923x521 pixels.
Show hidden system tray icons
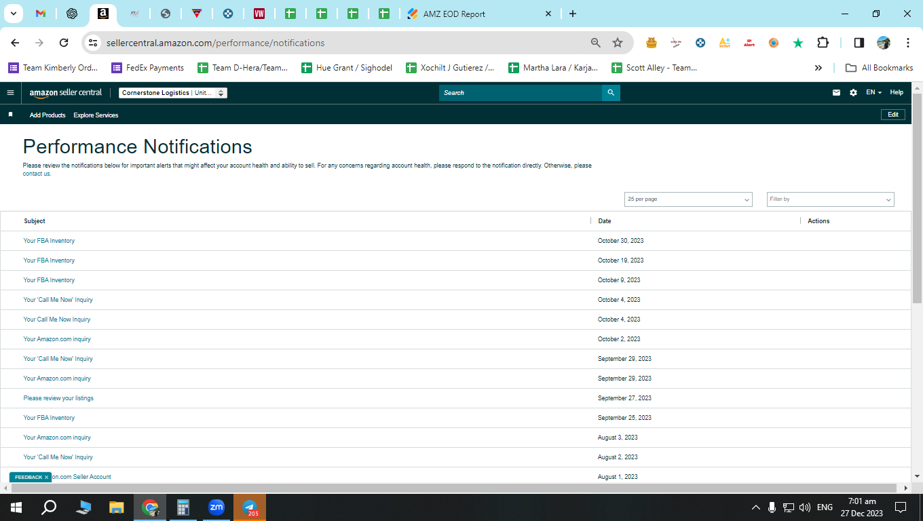(755, 507)
